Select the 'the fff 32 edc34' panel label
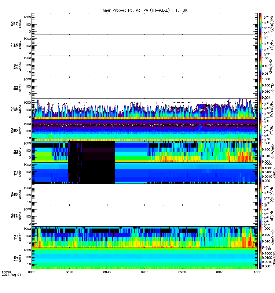The height and width of the screenshot is (293, 275). click(x=16, y=194)
